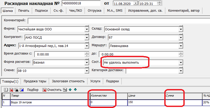Click the Очистить button to clear items

(x=52, y=90)
